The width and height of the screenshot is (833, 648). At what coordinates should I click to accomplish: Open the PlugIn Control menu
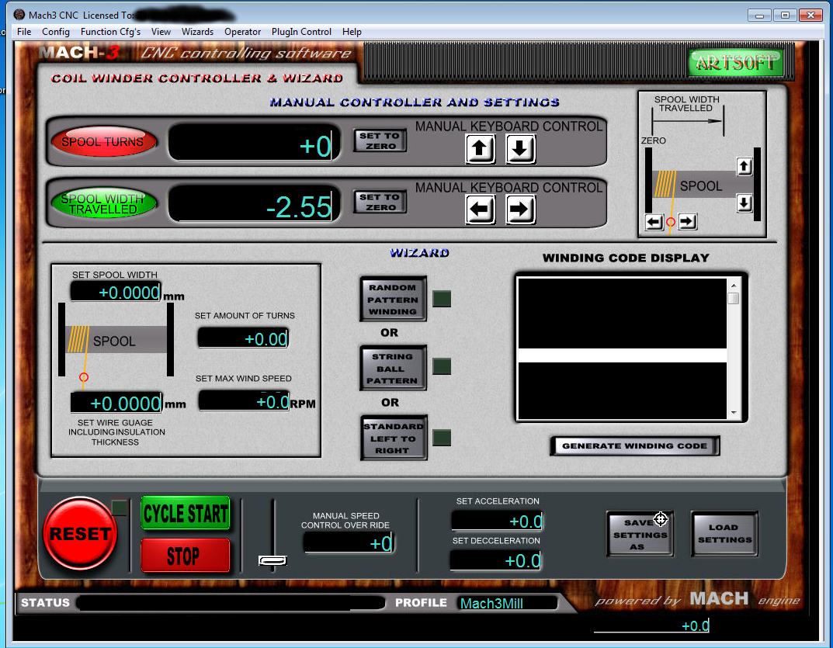[x=301, y=32]
